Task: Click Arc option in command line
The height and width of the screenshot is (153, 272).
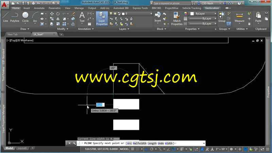Action: point(130,143)
